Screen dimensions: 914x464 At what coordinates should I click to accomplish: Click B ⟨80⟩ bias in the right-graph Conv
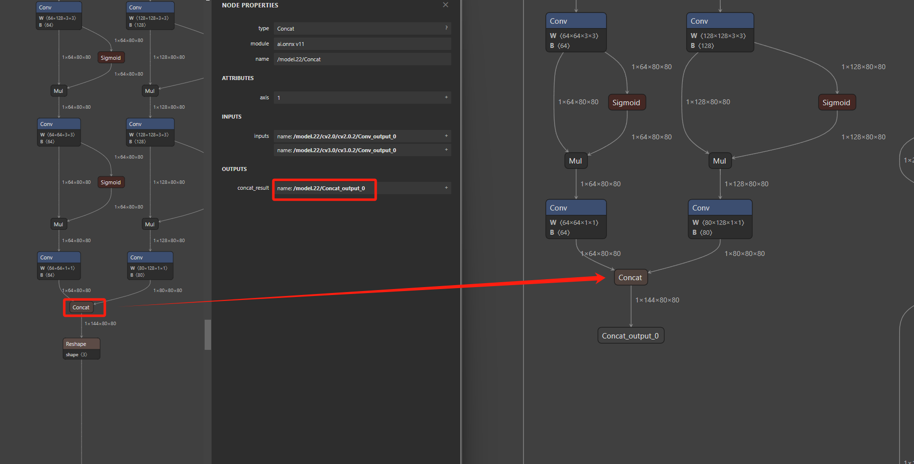(702, 232)
